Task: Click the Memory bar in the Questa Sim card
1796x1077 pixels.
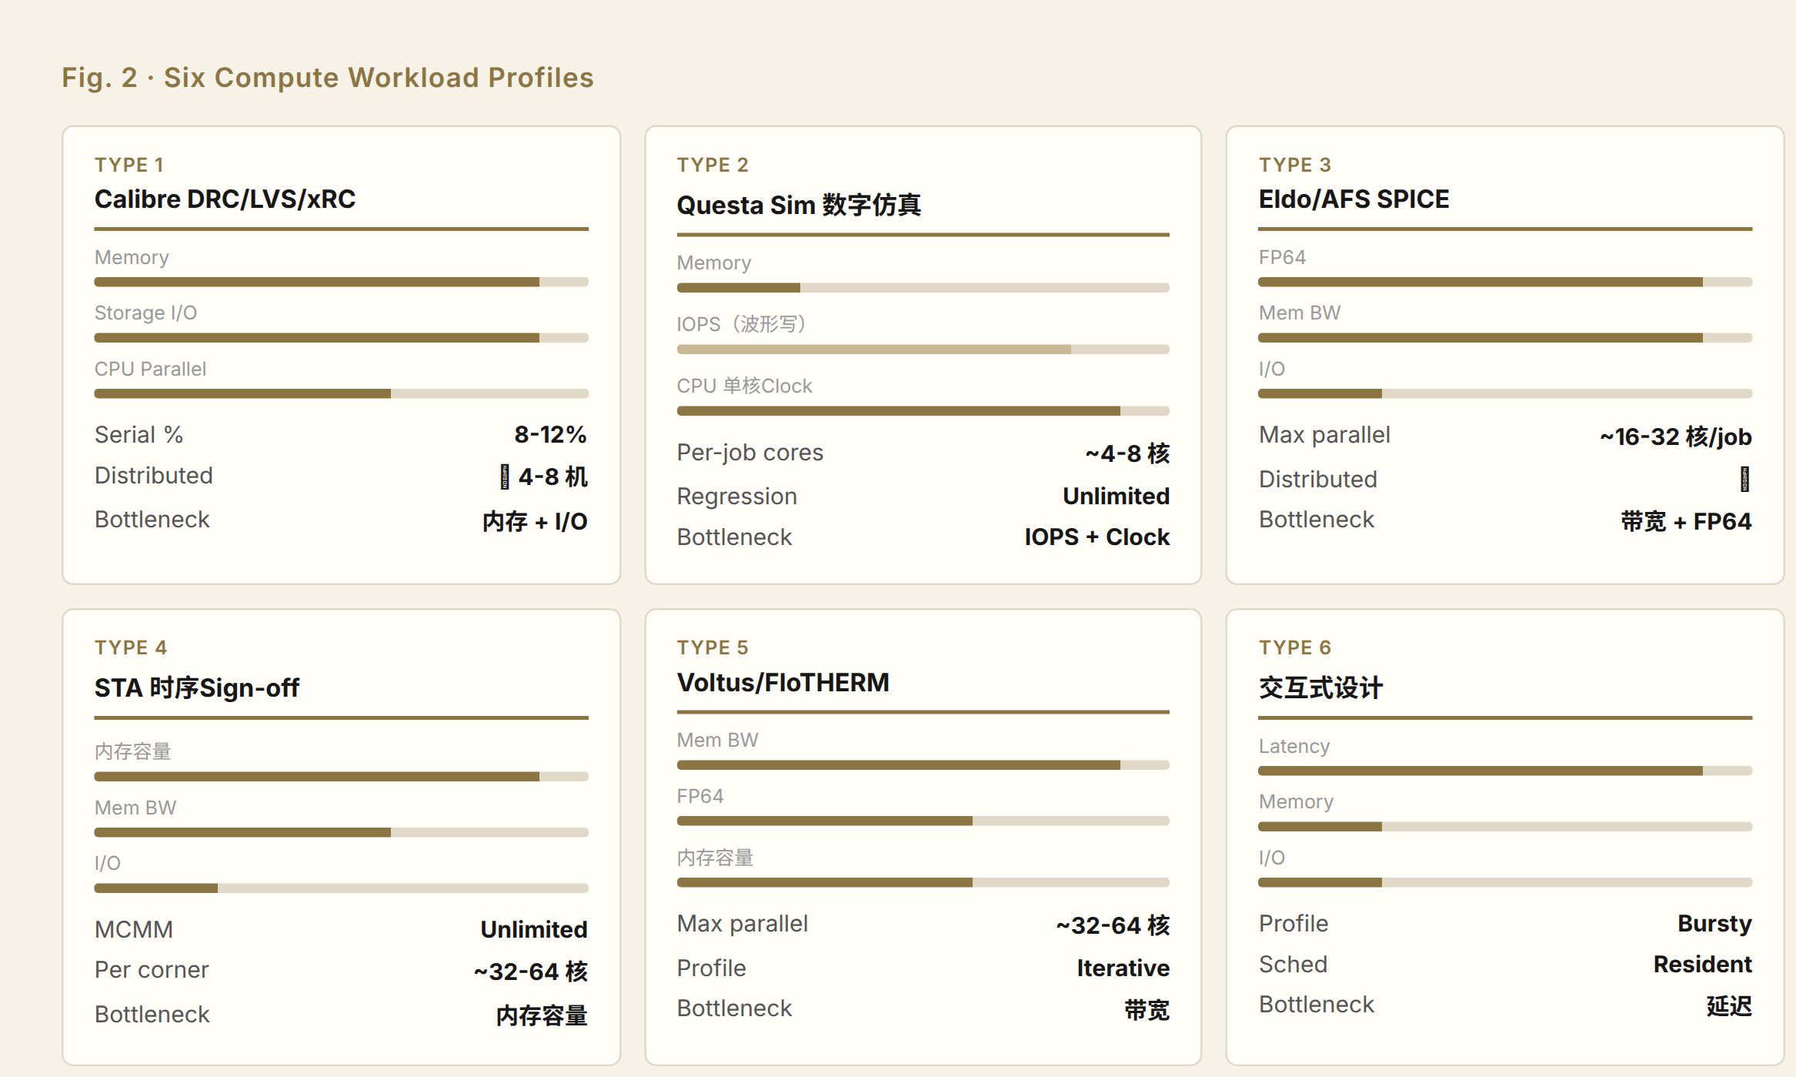Action: point(923,287)
